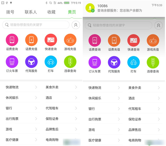Tap the 10086 notification avatar
The image size is (166, 146).
coord(90,8)
